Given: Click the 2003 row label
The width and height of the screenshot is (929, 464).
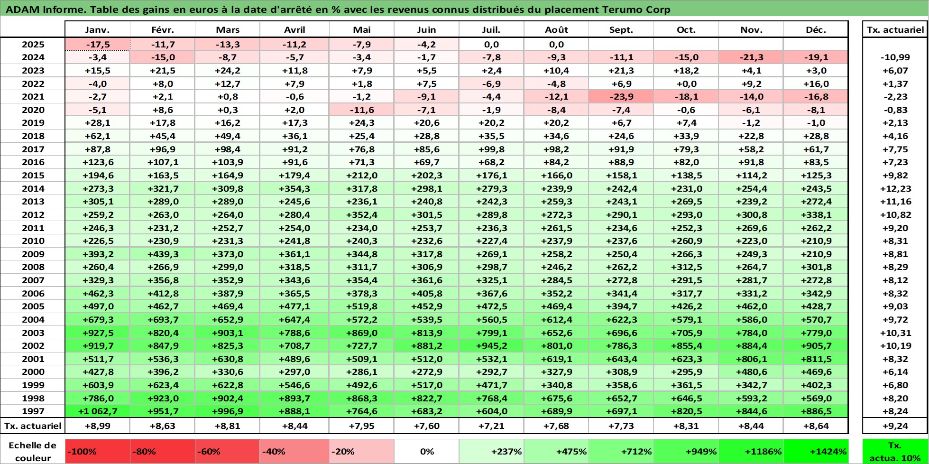Looking at the screenshot, I should click(x=33, y=333).
